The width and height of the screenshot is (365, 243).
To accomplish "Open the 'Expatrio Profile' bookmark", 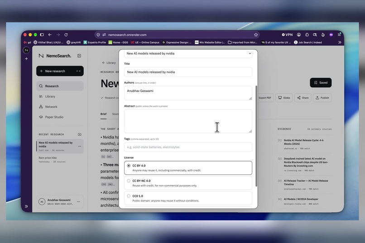I will pyautogui.click(x=95, y=43).
